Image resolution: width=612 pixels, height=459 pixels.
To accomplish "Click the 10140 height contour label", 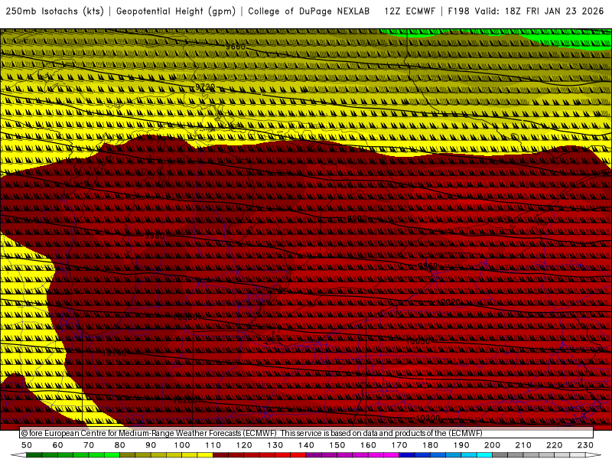I will point(114,353).
